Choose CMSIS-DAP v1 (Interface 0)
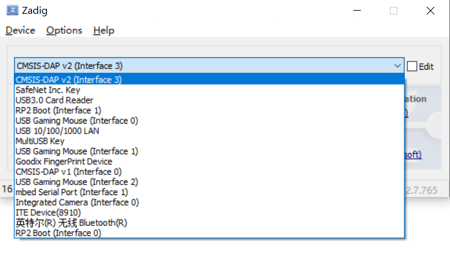Screen dimensions: 450x266 click(x=209, y=172)
